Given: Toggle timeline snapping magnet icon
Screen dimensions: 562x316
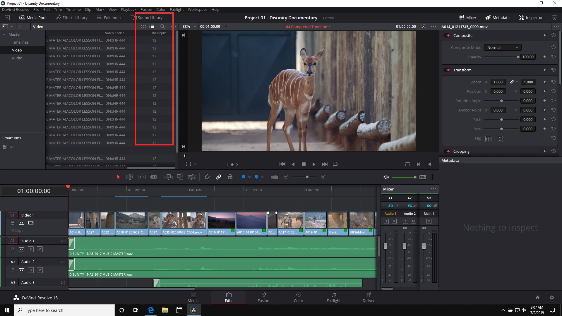Looking at the screenshot, I should coord(207,177).
